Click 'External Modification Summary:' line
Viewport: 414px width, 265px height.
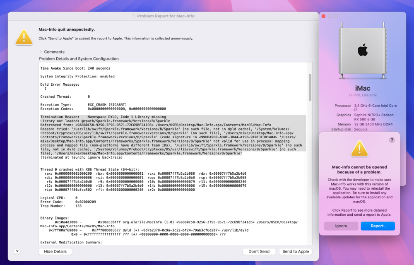click(x=71, y=242)
